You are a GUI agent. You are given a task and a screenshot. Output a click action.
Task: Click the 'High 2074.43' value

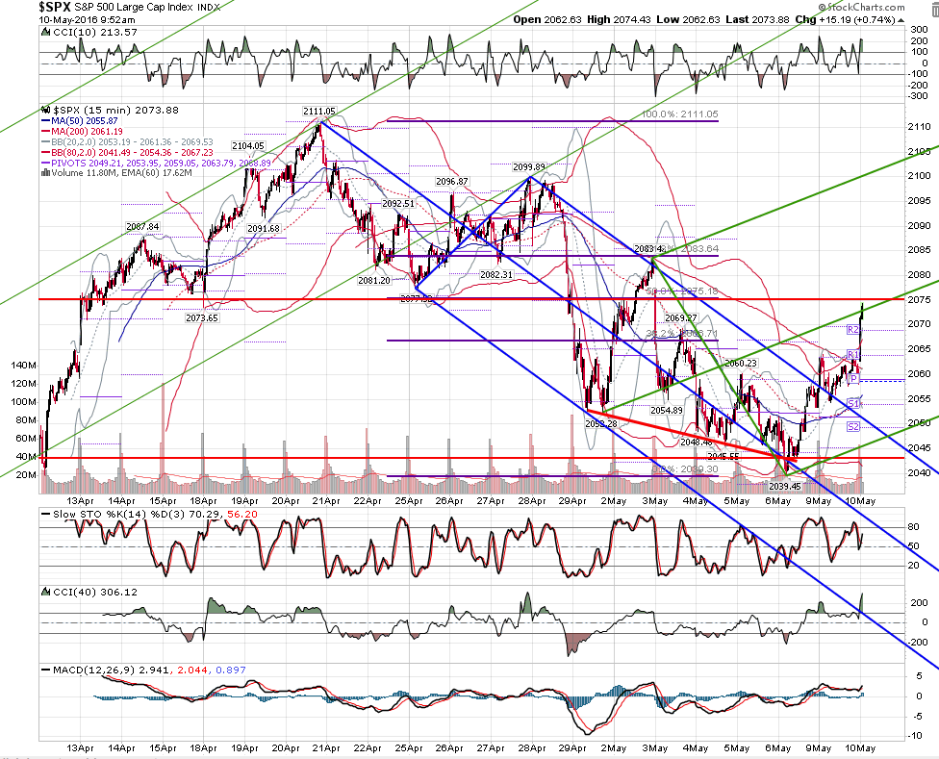click(619, 20)
